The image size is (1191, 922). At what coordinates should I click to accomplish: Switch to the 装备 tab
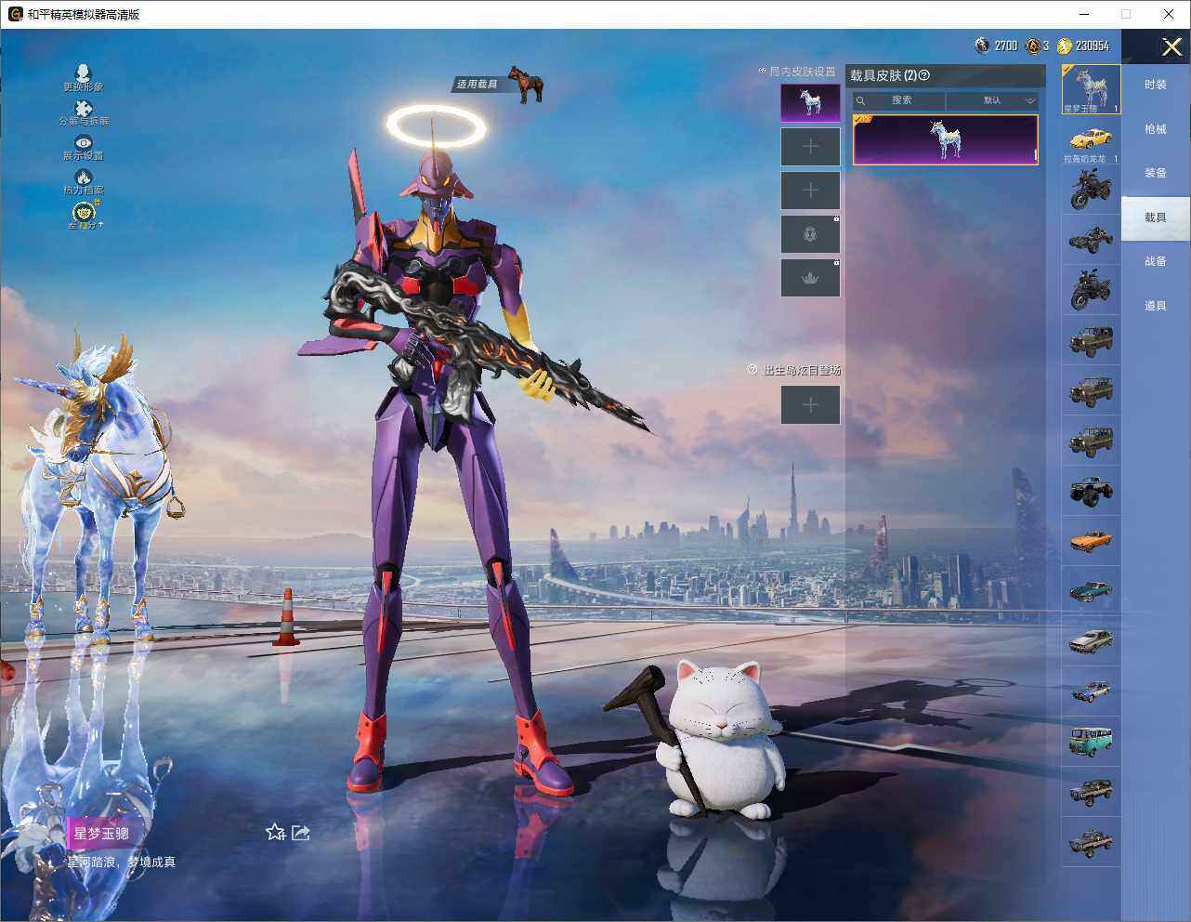pos(1156,173)
